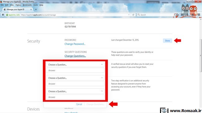This screenshot has width=202, height=113.
Task: Click the Done button in Security section
Action: (168, 41)
